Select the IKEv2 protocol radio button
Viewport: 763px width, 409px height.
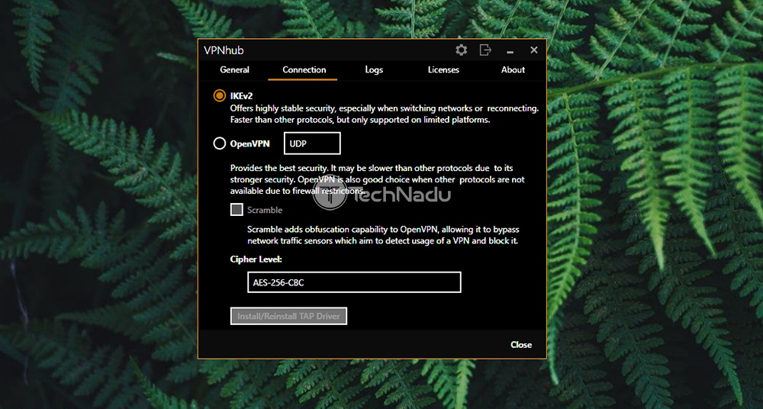pos(220,96)
